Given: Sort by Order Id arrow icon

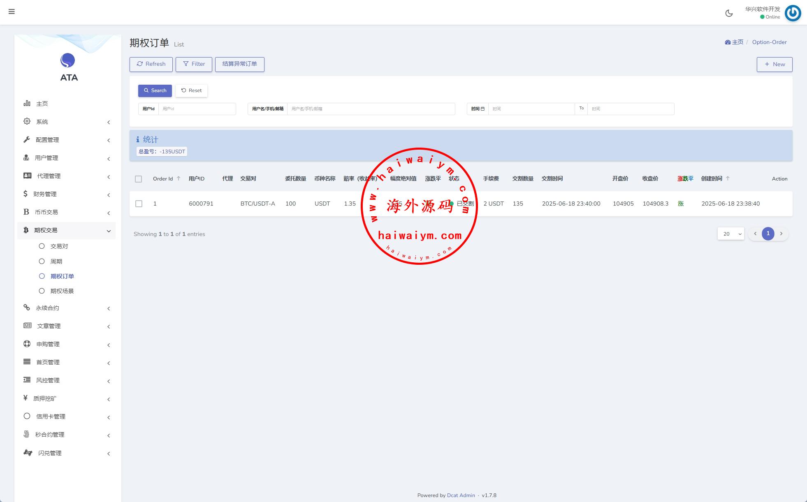Looking at the screenshot, I should click(x=179, y=178).
